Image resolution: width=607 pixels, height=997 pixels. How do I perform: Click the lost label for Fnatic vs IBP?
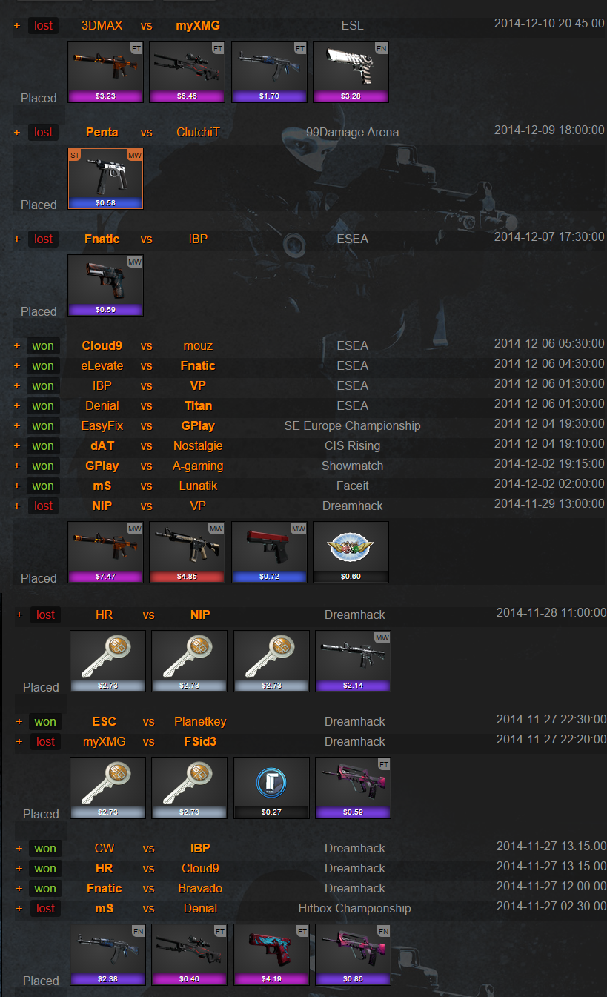[43, 239]
